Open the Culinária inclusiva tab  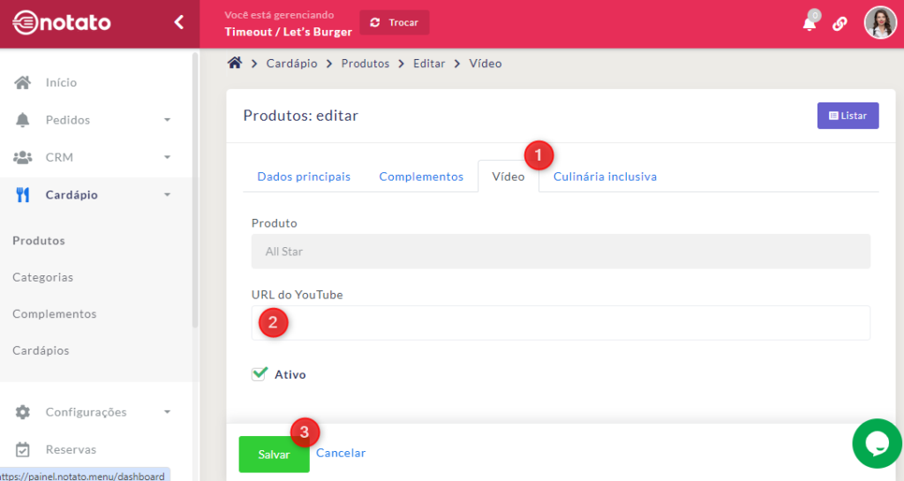coord(605,177)
